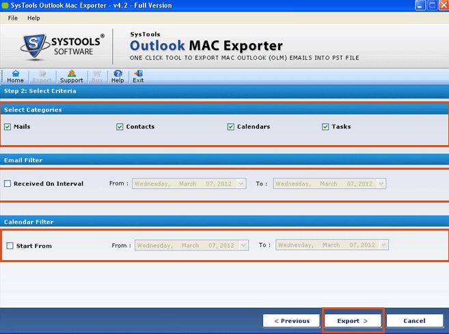Expand Email Filter To date dropdown arrow
Screen dimensions: 449x334
coord(381,183)
